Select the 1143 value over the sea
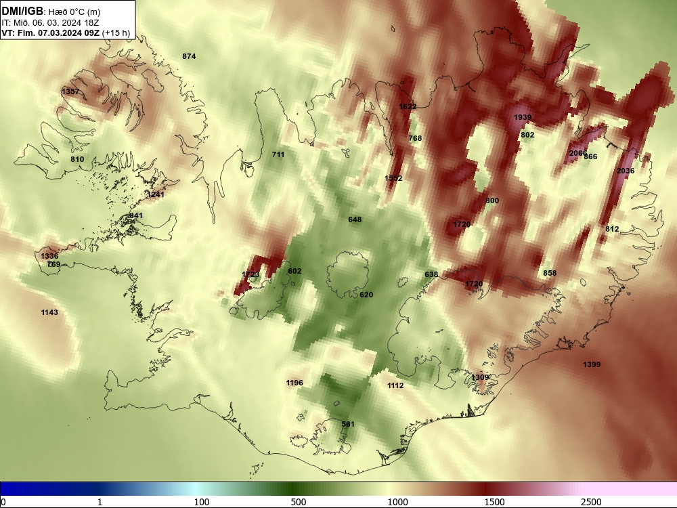This screenshot has width=677, height=508. click(49, 312)
